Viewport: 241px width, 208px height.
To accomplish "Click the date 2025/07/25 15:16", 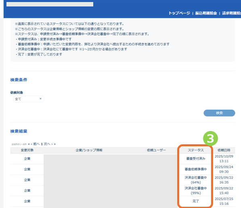I will (x=224, y=201).
